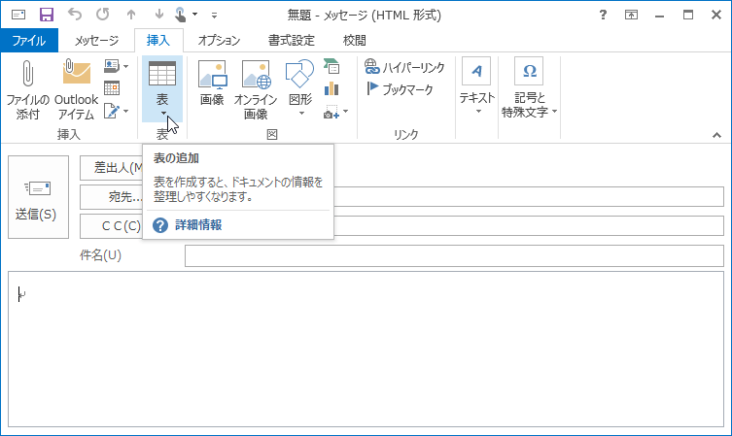
Task: Expand the business card dropdown arrow
Action: point(125,66)
